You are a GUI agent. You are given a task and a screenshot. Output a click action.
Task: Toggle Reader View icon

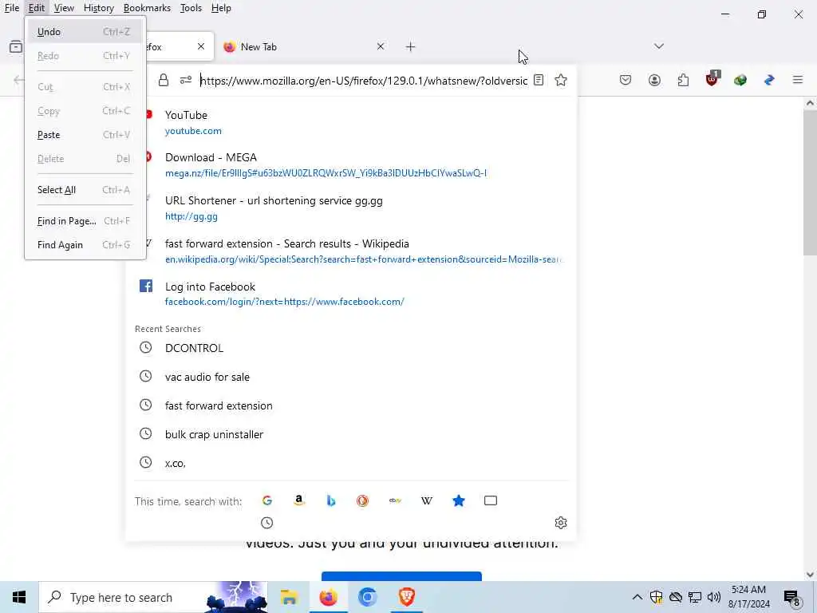539,81
